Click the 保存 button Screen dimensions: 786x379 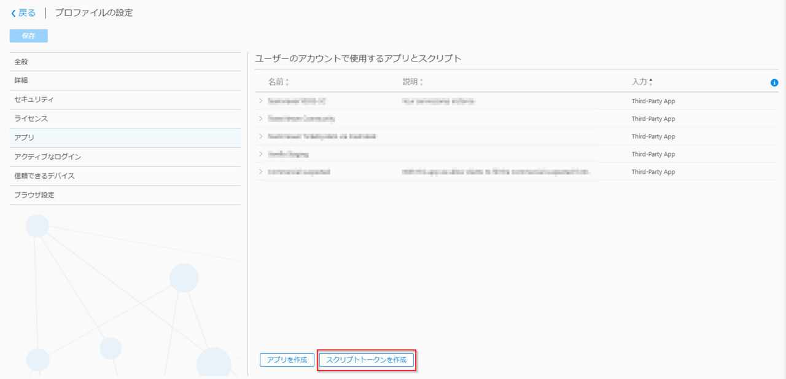point(28,36)
